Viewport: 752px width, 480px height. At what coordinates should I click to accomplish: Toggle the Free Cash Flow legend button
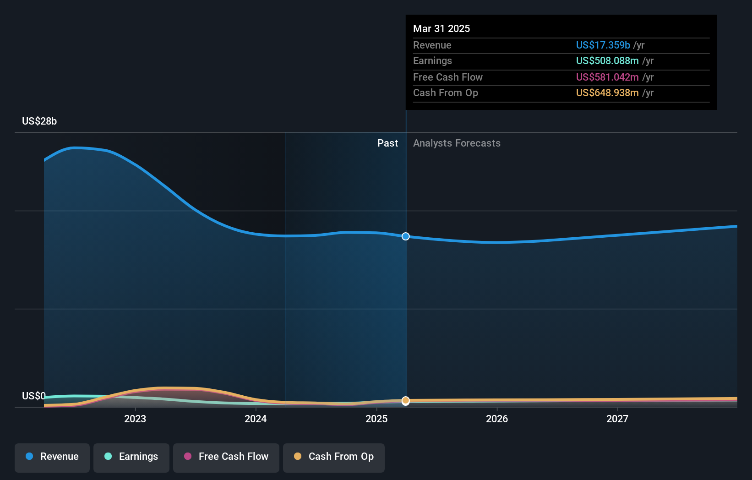coord(226,458)
